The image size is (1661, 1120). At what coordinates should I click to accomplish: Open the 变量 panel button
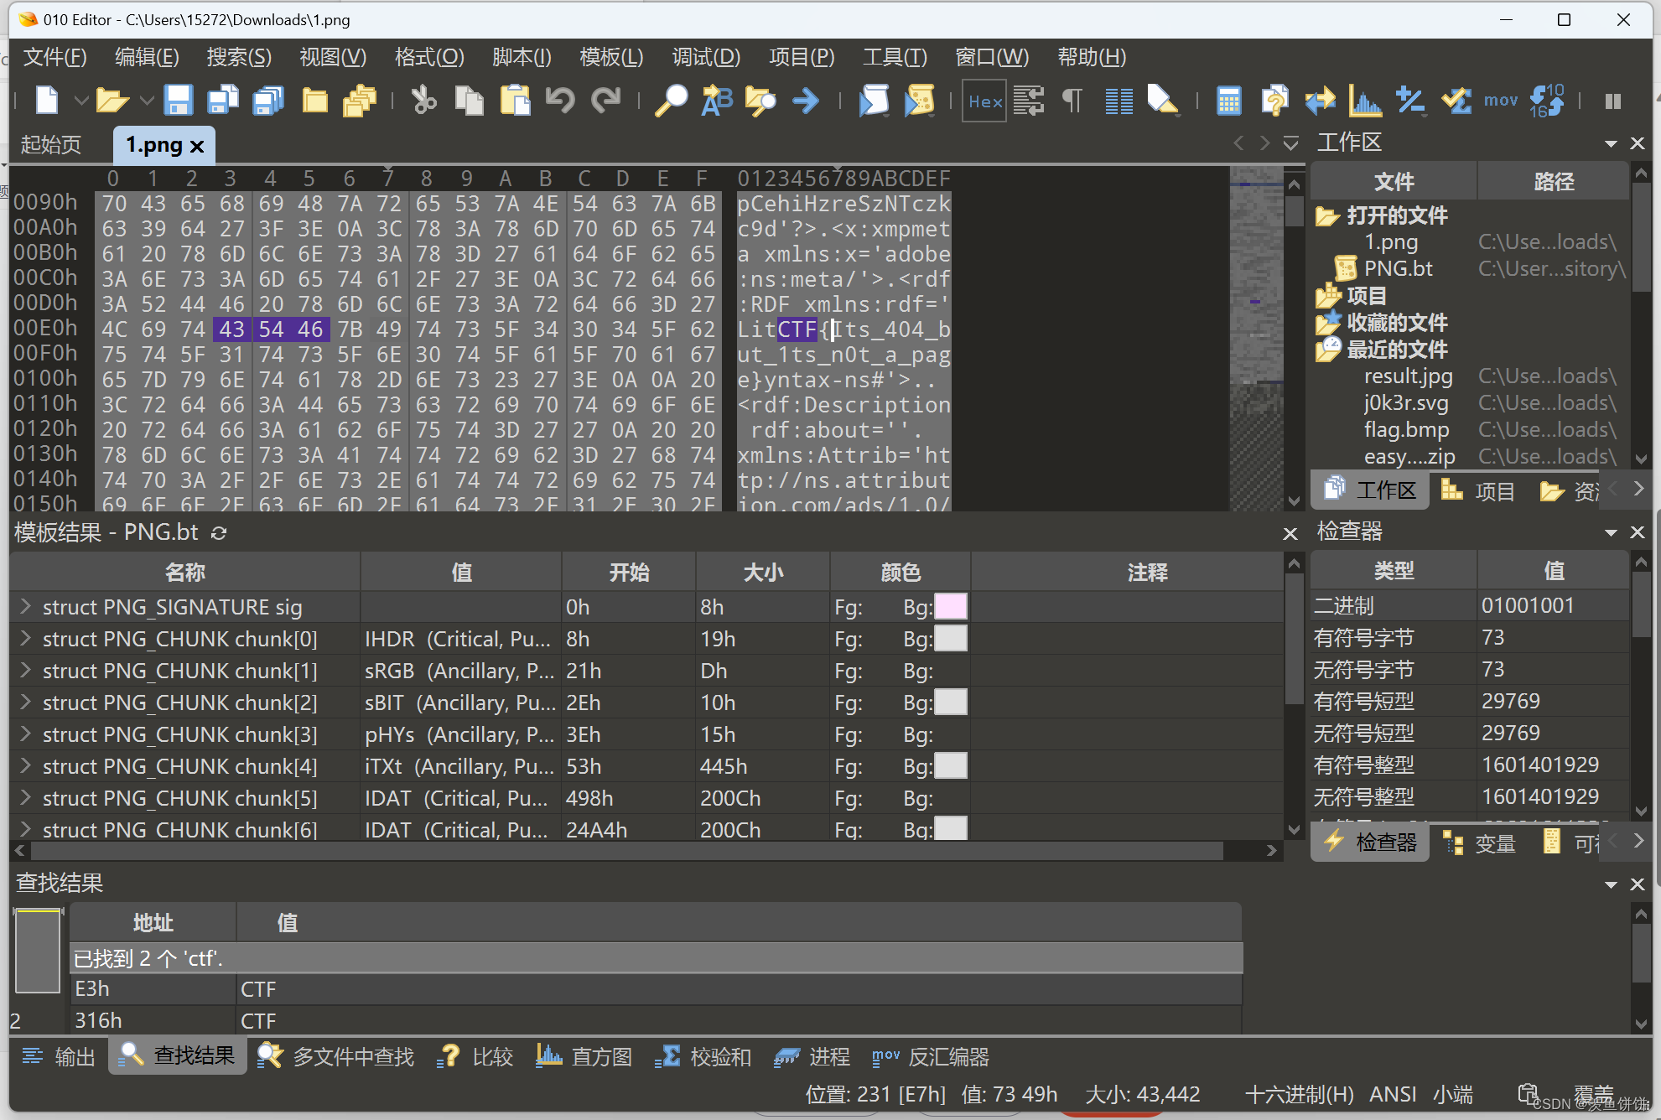[x=1495, y=843]
